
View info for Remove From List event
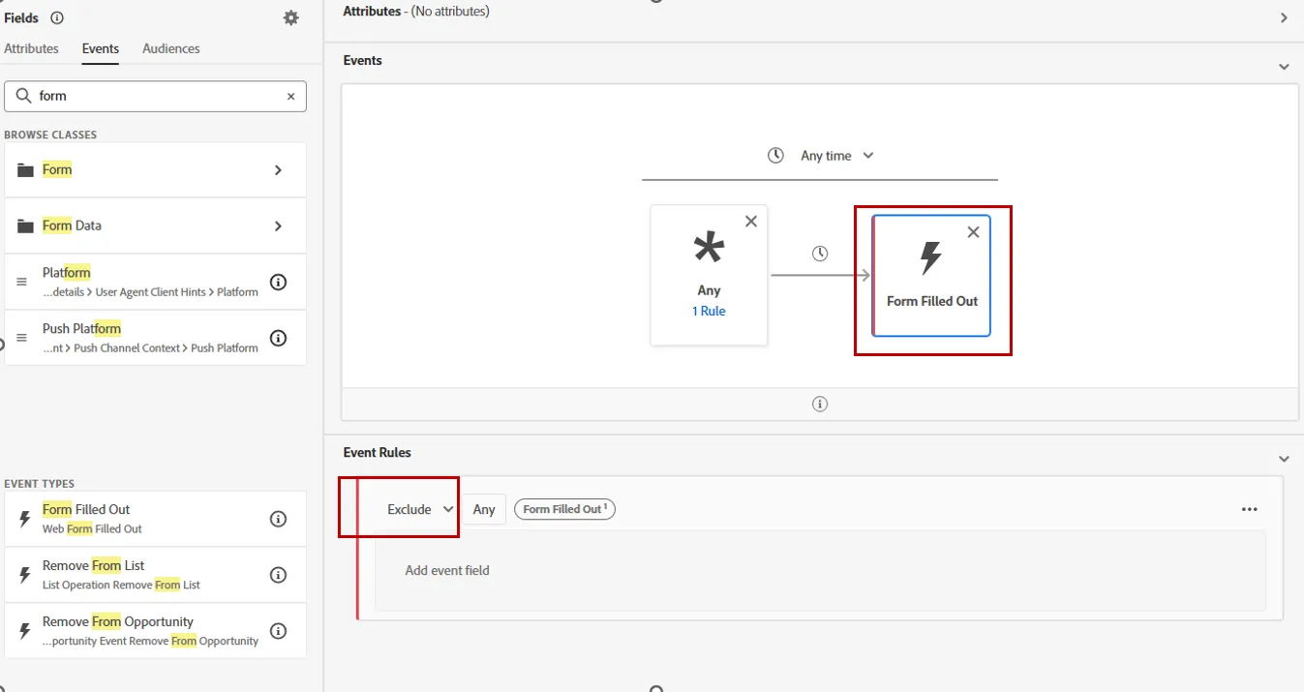click(x=278, y=575)
